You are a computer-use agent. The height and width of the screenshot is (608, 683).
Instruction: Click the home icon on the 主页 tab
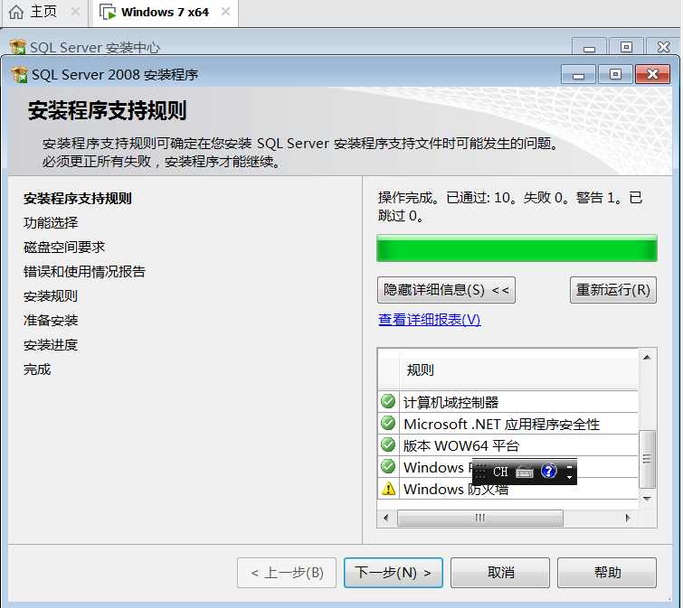point(16,12)
